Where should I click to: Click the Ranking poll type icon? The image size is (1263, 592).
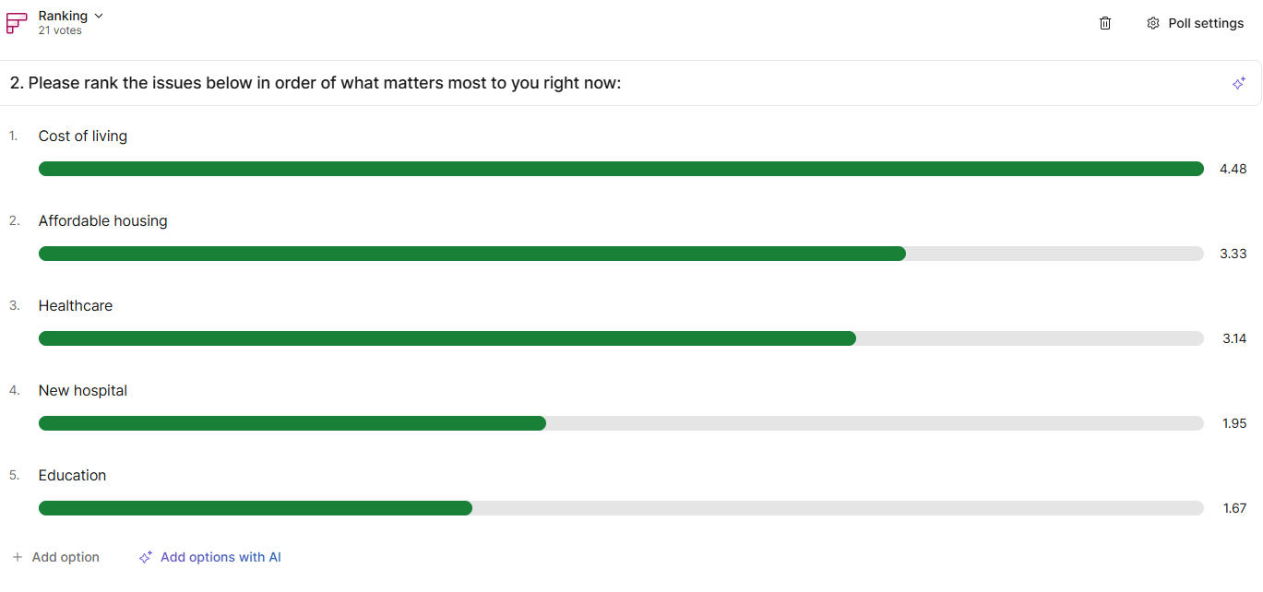(x=17, y=23)
